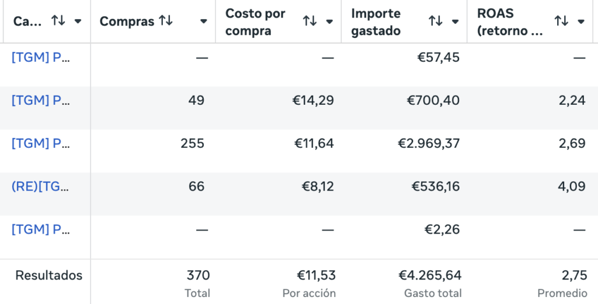Sort by the Ca... campaign column
The width and height of the screenshot is (598, 304).
58,22
